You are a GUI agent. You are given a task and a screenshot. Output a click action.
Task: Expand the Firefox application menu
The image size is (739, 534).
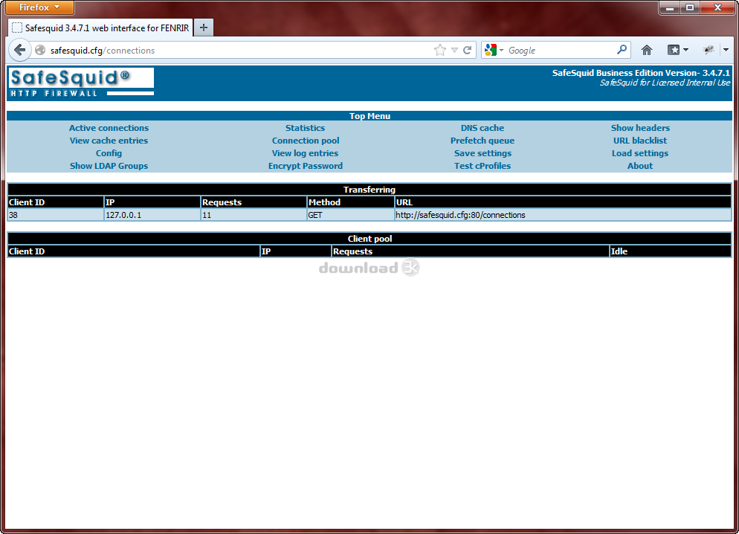39,7
